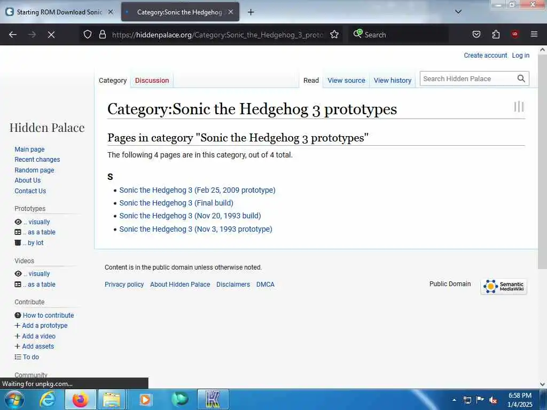Screen dimensions: 547x410
Task: Browse Prototypes visually link
Action: point(37,222)
